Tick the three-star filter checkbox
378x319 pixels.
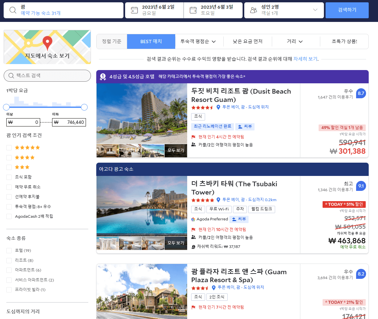point(9,167)
